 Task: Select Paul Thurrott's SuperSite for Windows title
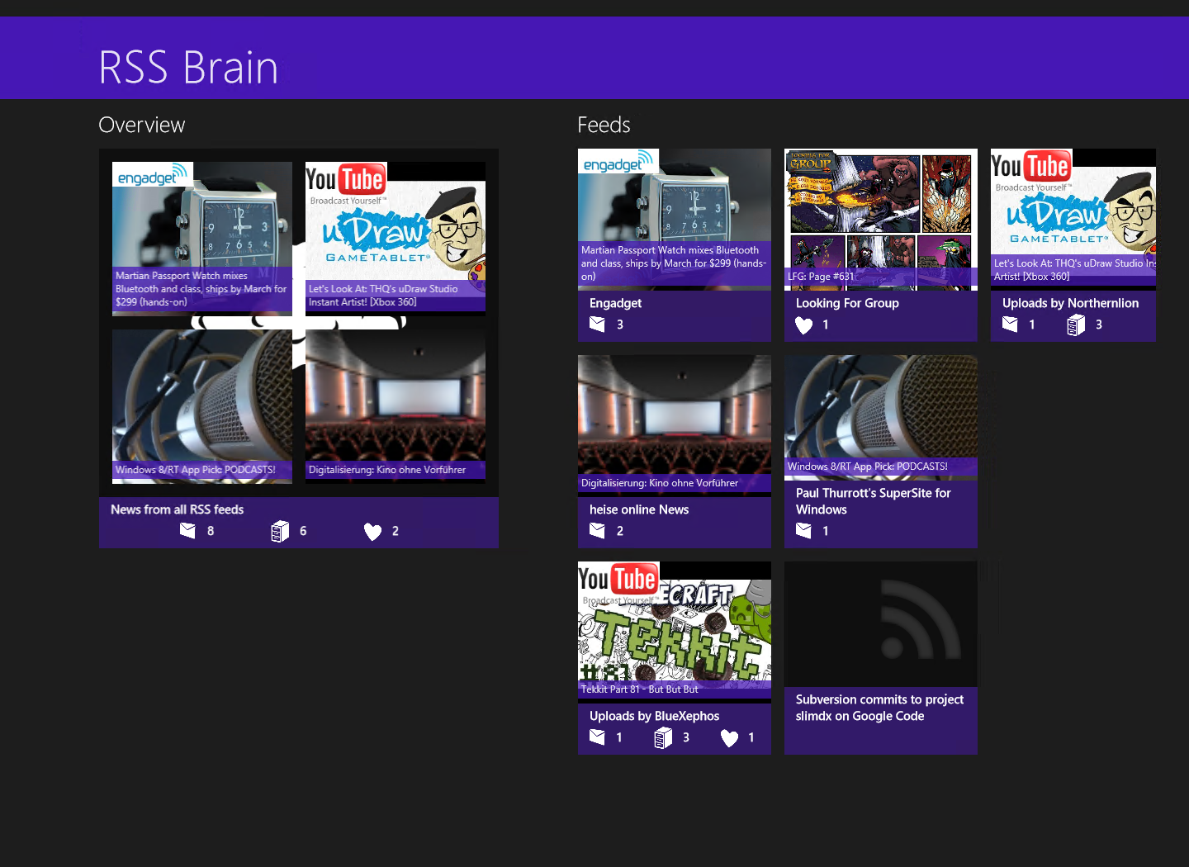pos(873,501)
